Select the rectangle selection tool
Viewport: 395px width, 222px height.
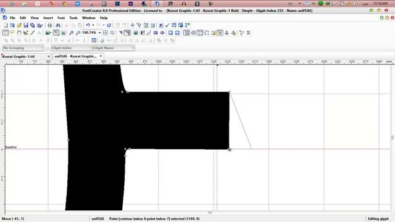pyautogui.click(x=6, y=33)
